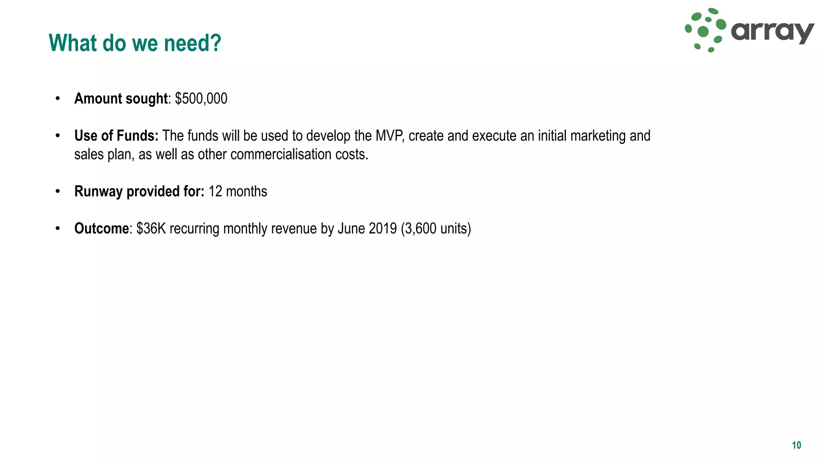Click the bold 'Runway provided for:' label
The width and height of the screenshot is (825, 464).
[139, 191]
